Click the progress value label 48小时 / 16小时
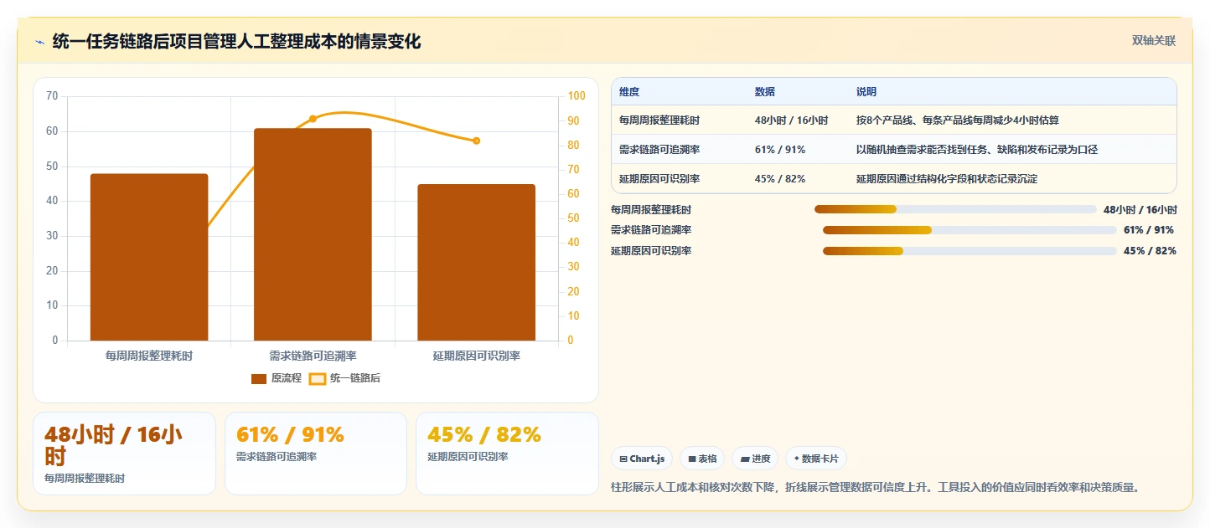 coord(1140,209)
